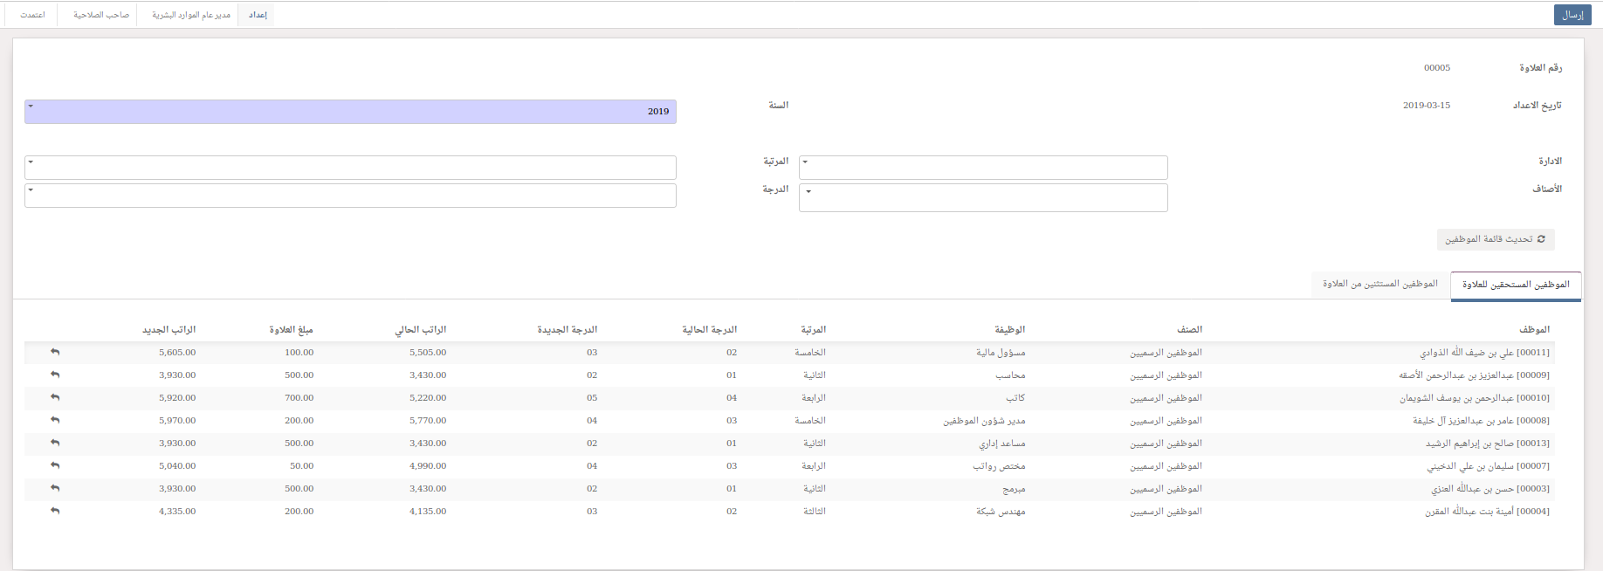This screenshot has height=571, width=1603.
Task: Select the مدير عام الموارد البشرية status step
Action: [191, 15]
